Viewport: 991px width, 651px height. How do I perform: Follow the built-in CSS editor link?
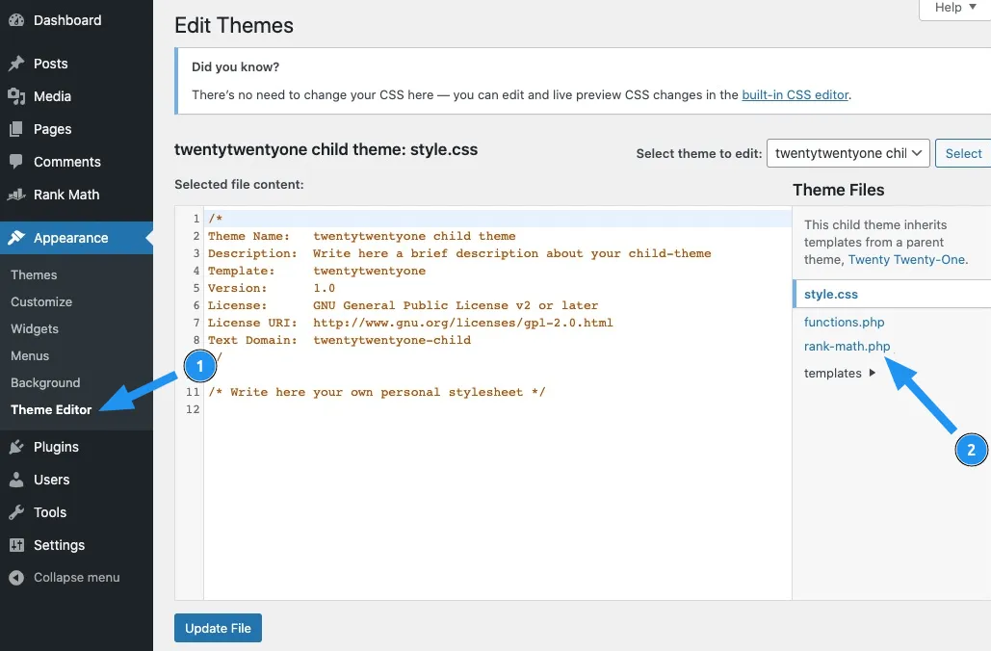pyautogui.click(x=795, y=94)
